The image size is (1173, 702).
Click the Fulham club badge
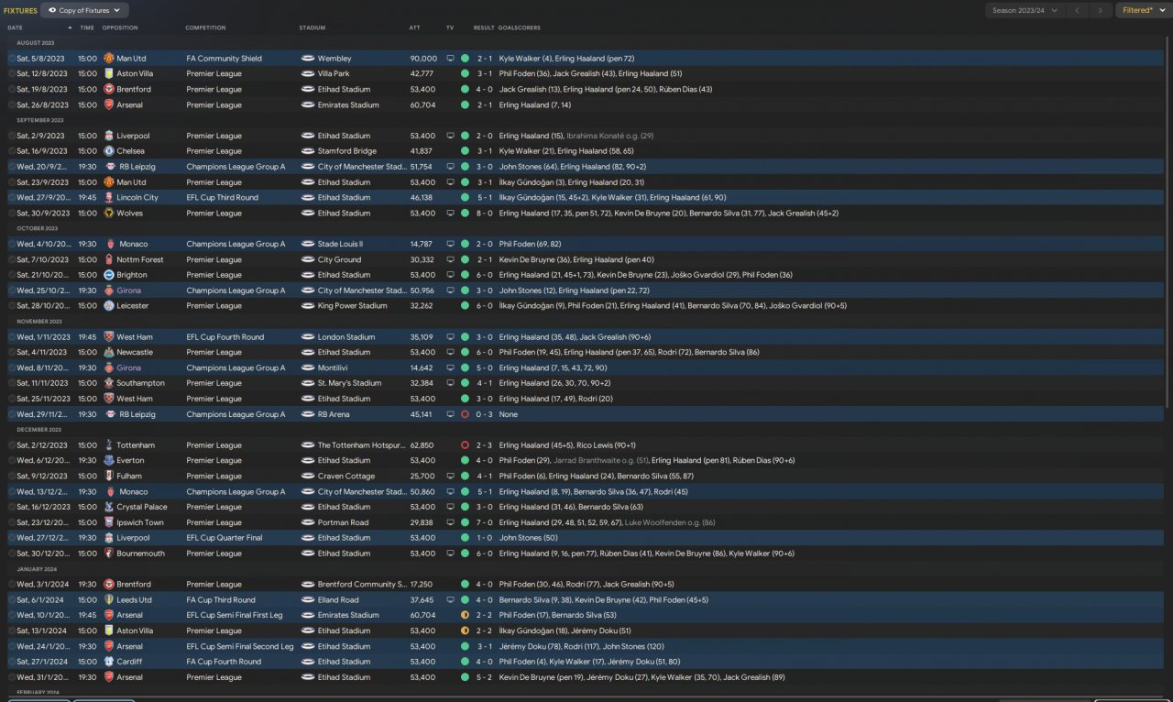point(109,477)
